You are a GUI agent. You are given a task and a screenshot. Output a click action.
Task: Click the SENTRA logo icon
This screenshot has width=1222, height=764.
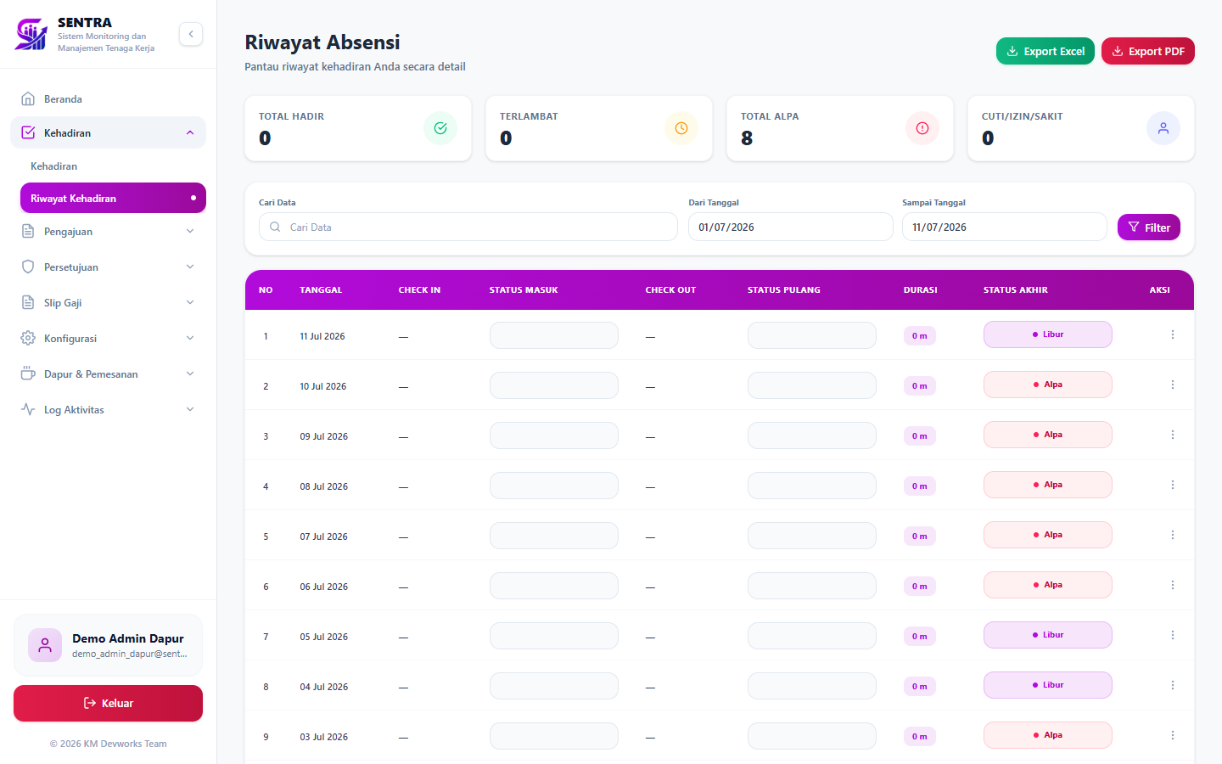[x=31, y=35]
